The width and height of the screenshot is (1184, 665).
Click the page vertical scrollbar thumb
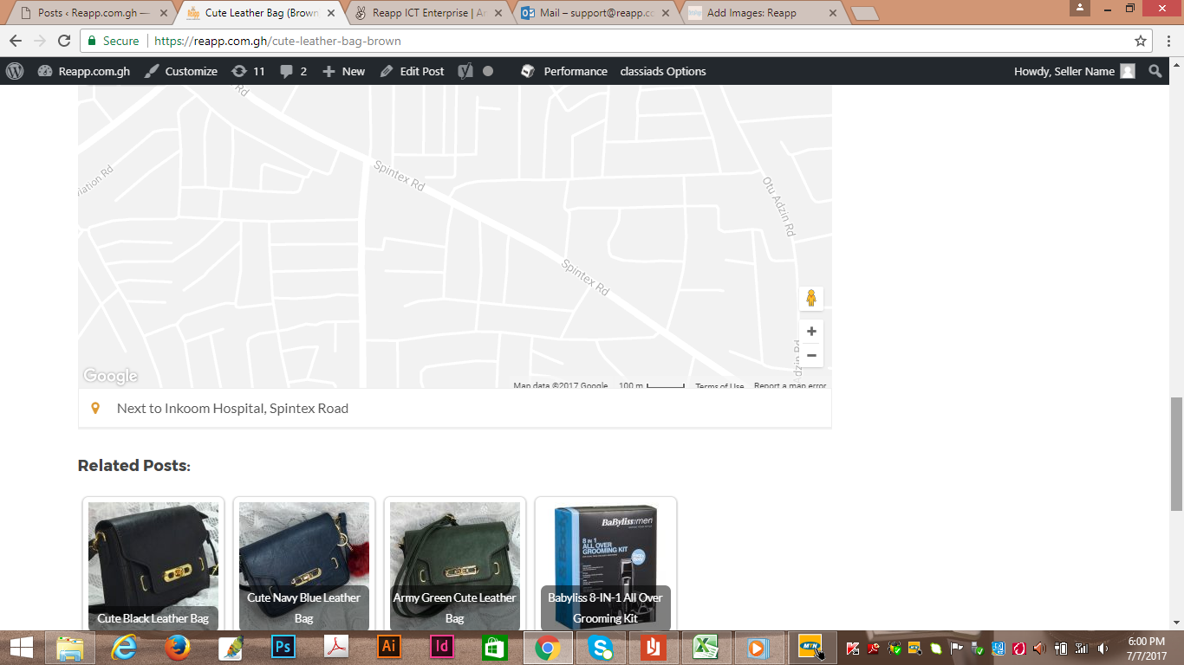[x=1176, y=454]
